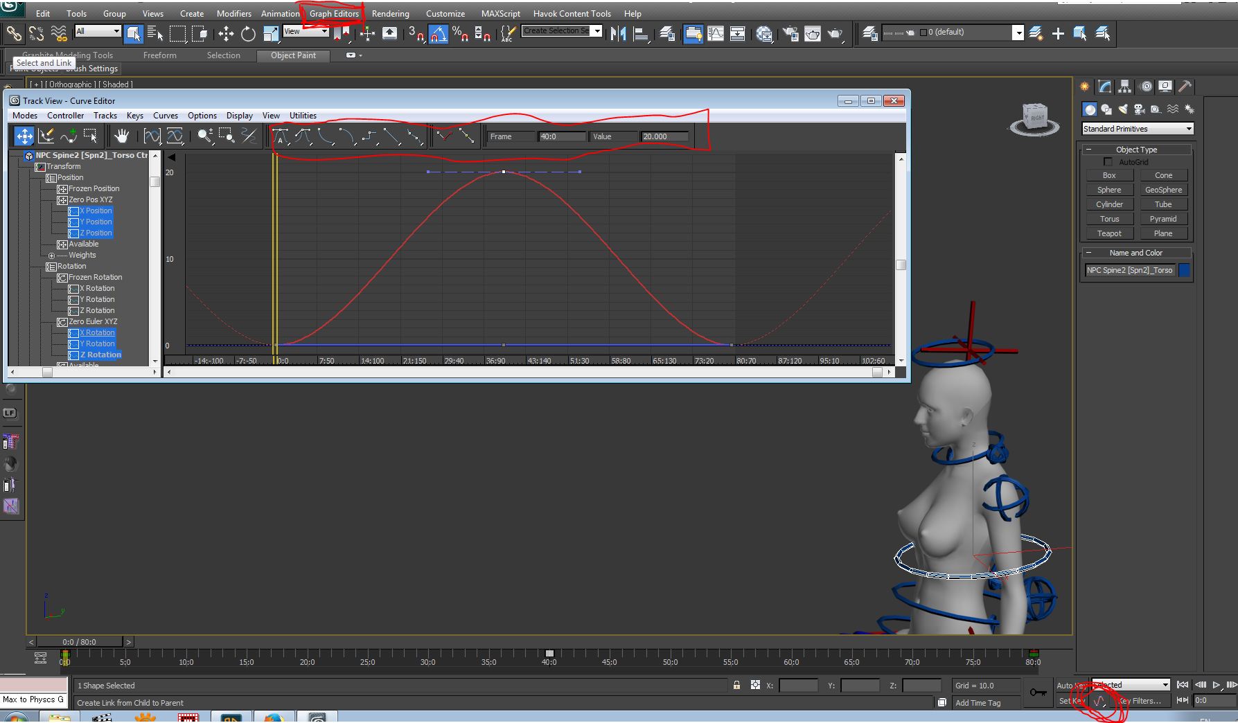The width and height of the screenshot is (1238, 723).
Task: Activate the Draw Curves tool
Action: [46, 136]
